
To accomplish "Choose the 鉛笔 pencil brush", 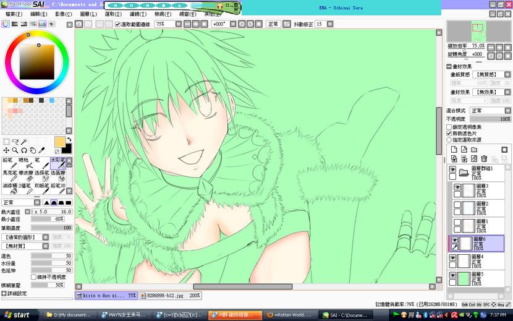I will 9,163.
